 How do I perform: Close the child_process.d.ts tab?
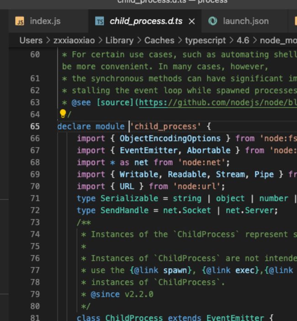point(192,21)
